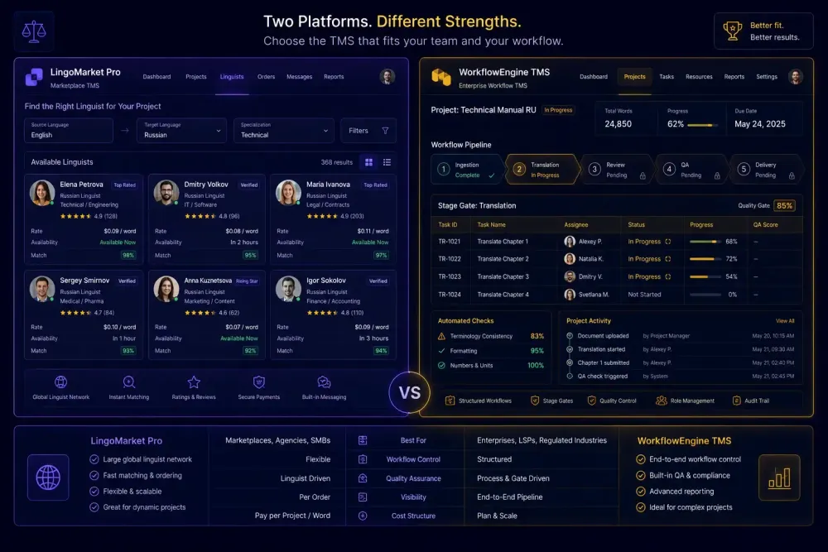Click the LingoMarket Pro logo icon

coord(34,77)
